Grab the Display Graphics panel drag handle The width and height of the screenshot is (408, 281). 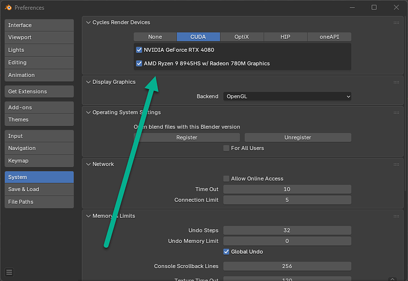pos(396,82)
